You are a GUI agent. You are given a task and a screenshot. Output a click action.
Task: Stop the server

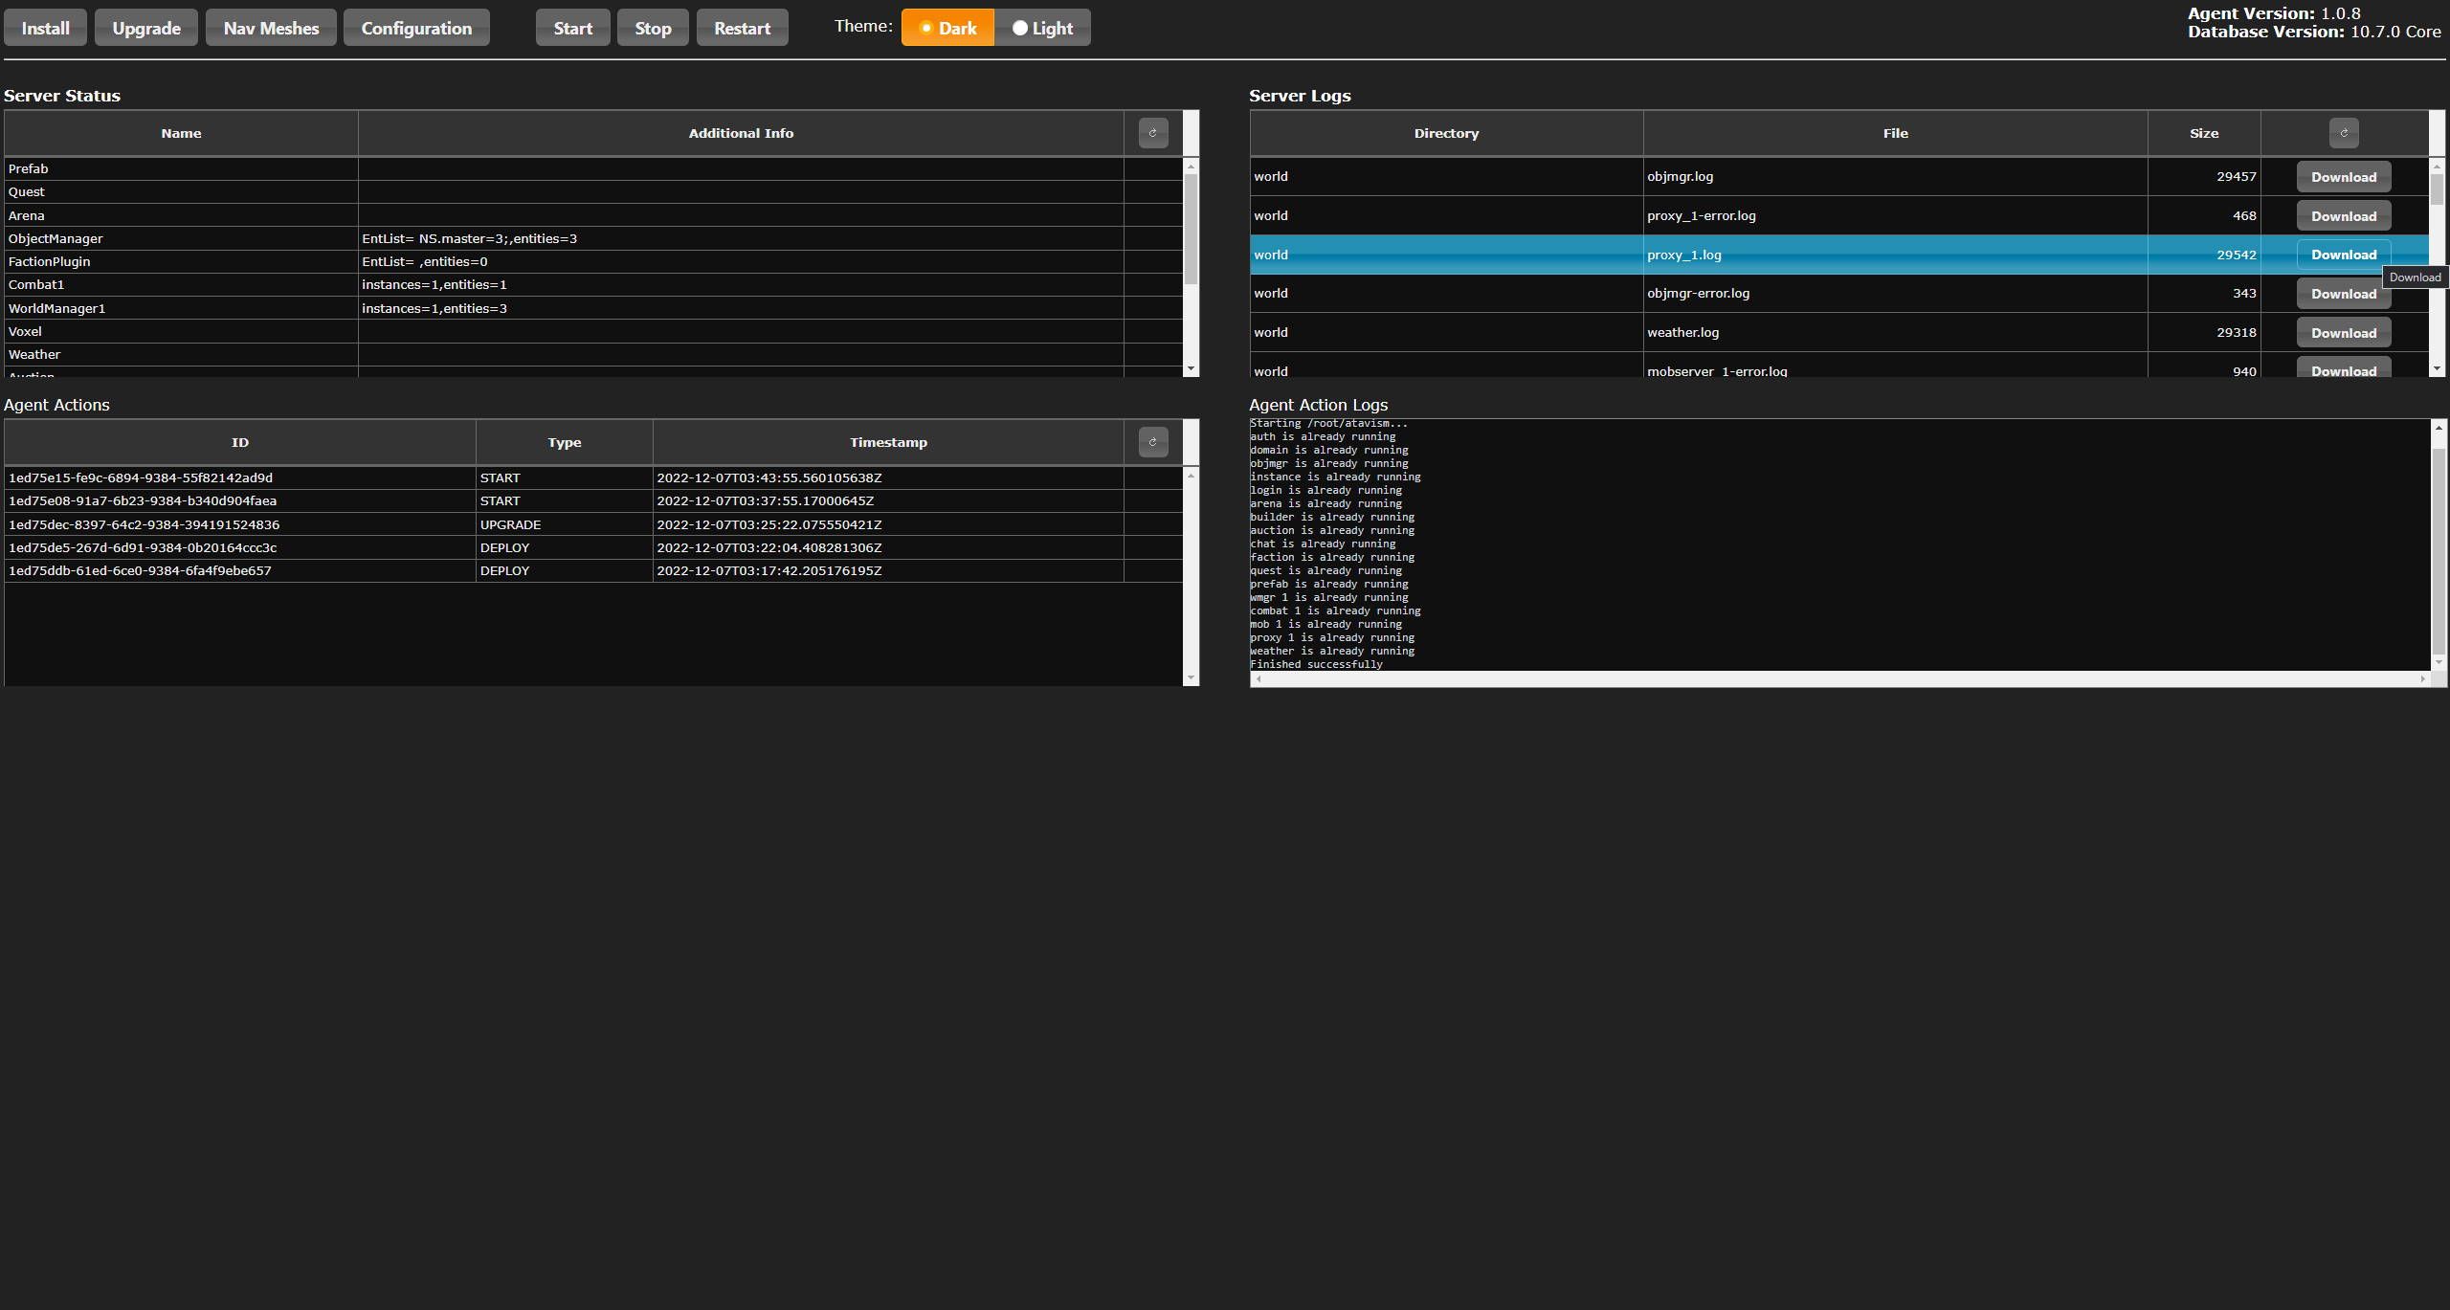click(653, 28)
